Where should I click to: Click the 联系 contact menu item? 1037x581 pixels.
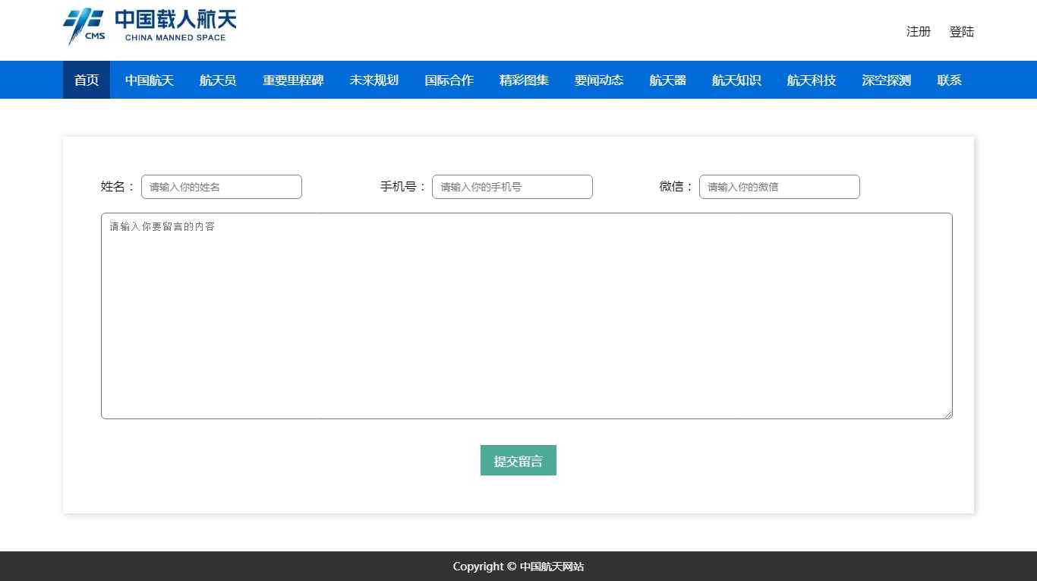(949, 81)
